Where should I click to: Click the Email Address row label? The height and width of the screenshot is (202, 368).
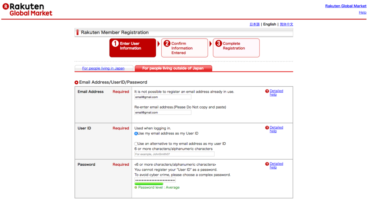pyautogui.click(x=91, y=92)
